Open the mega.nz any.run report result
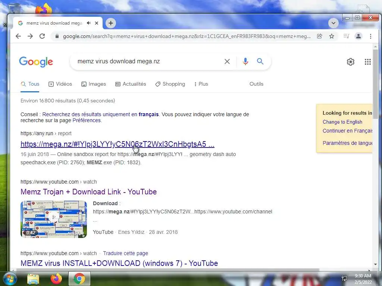 tap(118, 144)
